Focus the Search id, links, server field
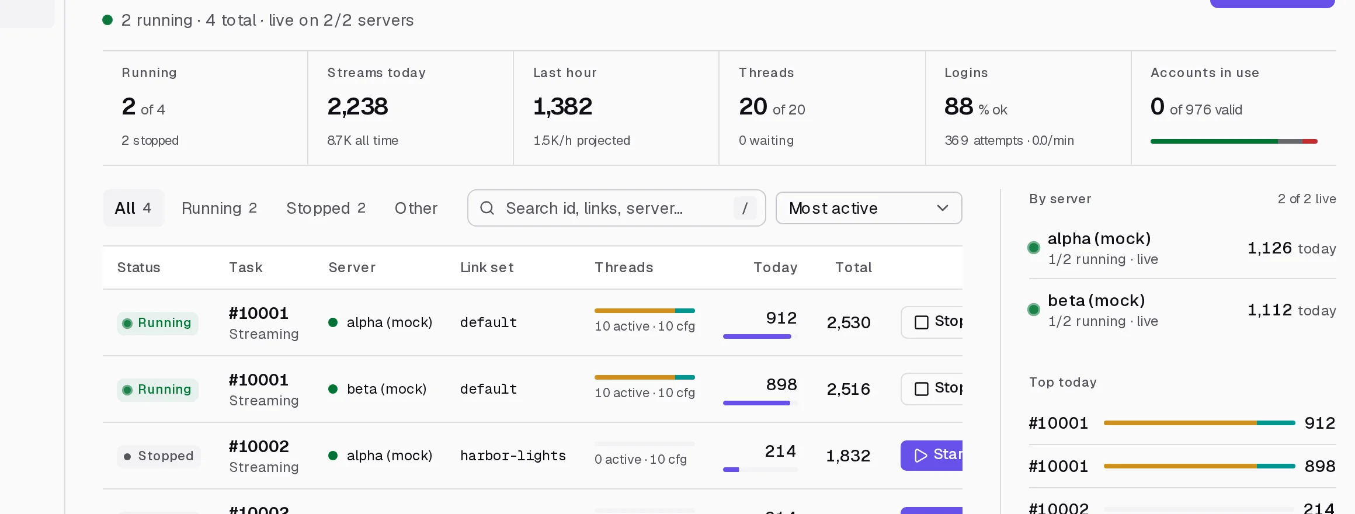The height and width of the screenshot is (514, 1355). 616,208
